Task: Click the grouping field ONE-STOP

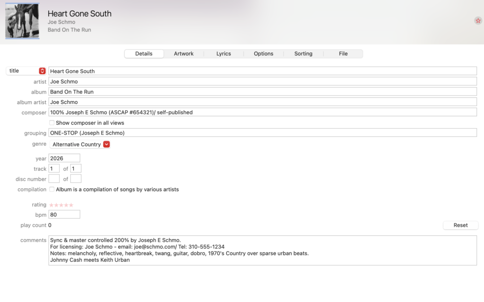Action: tap(262, 133)
